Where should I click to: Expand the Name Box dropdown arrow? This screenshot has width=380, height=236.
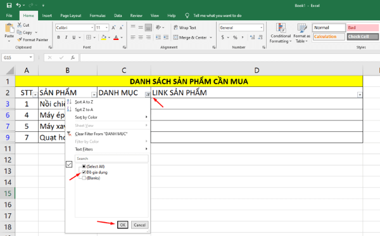click(x=31, y=57)
